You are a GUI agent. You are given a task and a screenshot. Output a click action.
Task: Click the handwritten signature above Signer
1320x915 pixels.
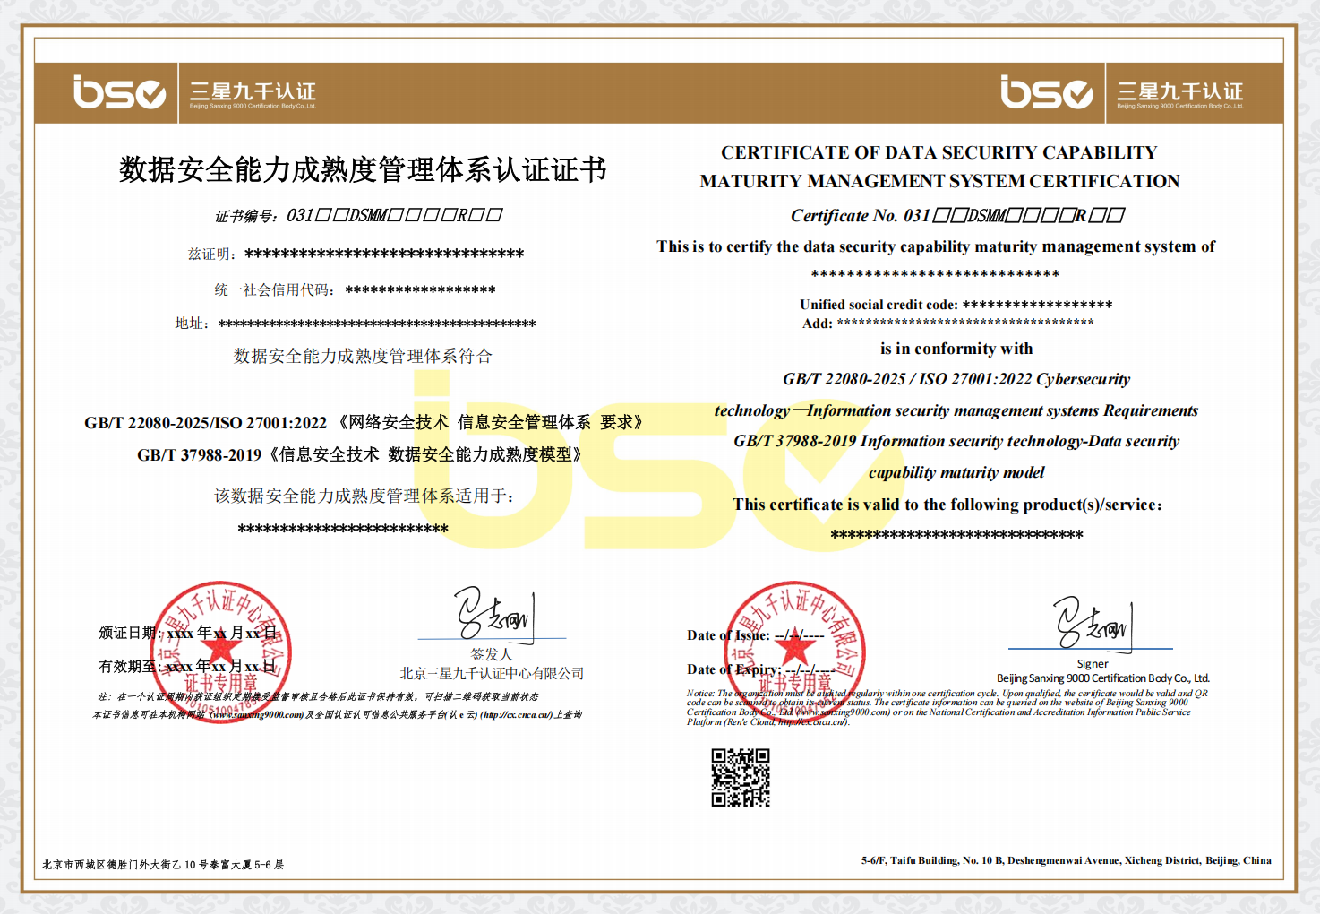click(x=1092, y=622)
